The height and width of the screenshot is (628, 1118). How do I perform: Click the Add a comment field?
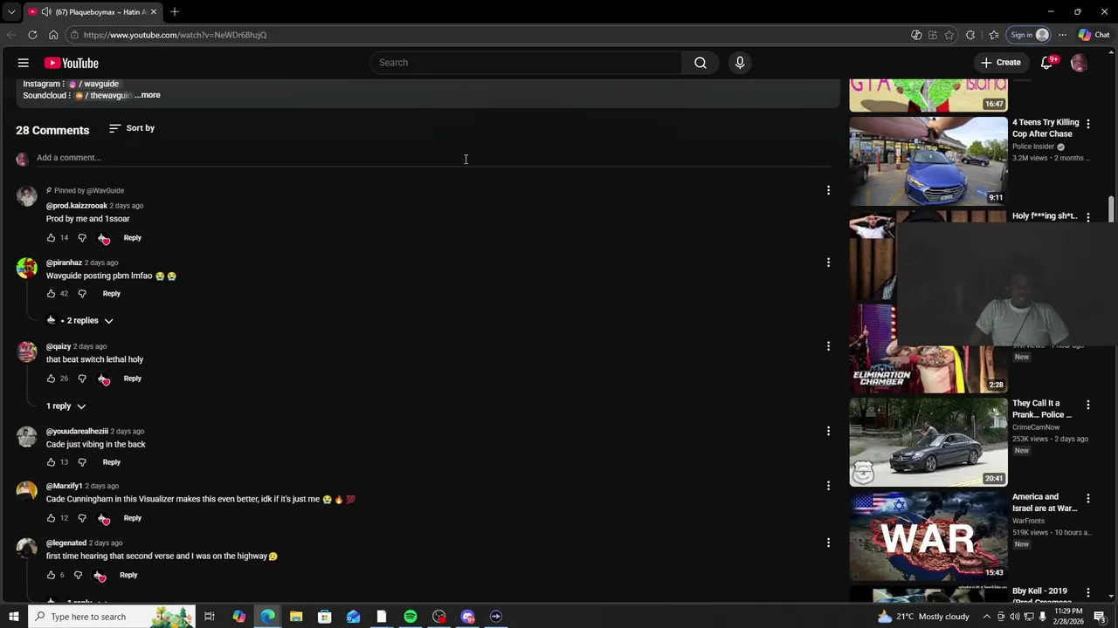click(433, 158)
